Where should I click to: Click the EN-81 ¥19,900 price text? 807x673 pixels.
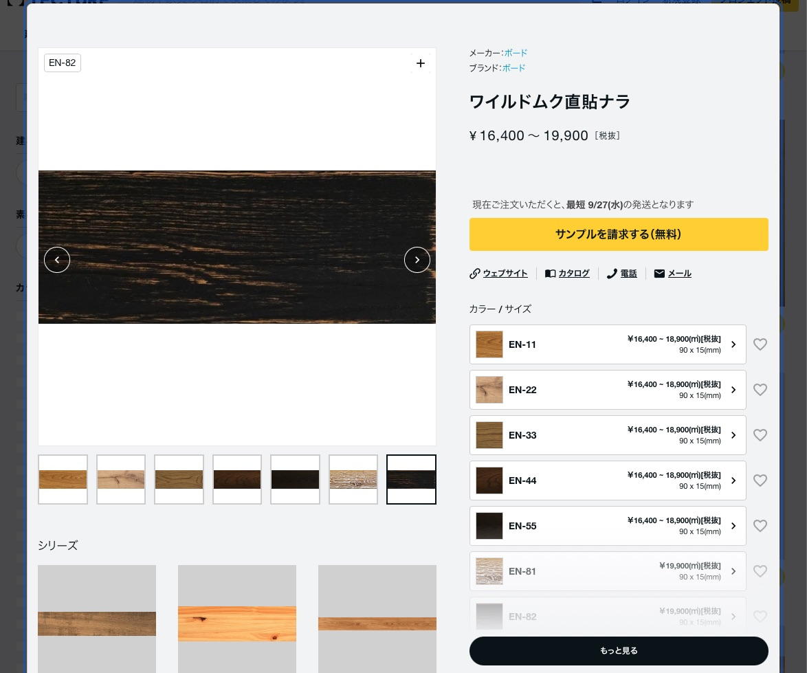pyautogui.click(x=689, y=566)
